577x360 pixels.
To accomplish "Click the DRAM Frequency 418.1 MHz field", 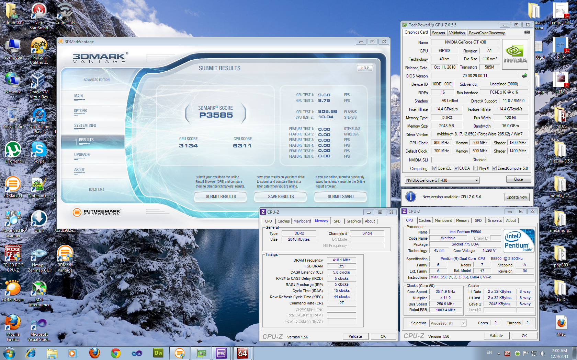I will (x=341, y=260).
